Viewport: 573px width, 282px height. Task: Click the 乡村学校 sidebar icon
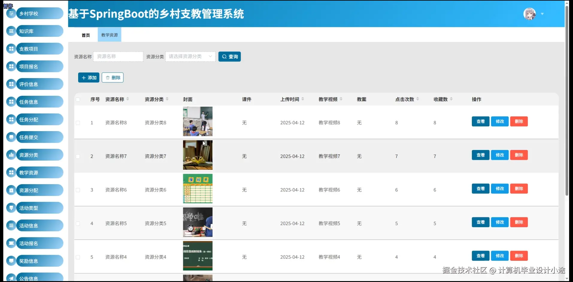11,13
